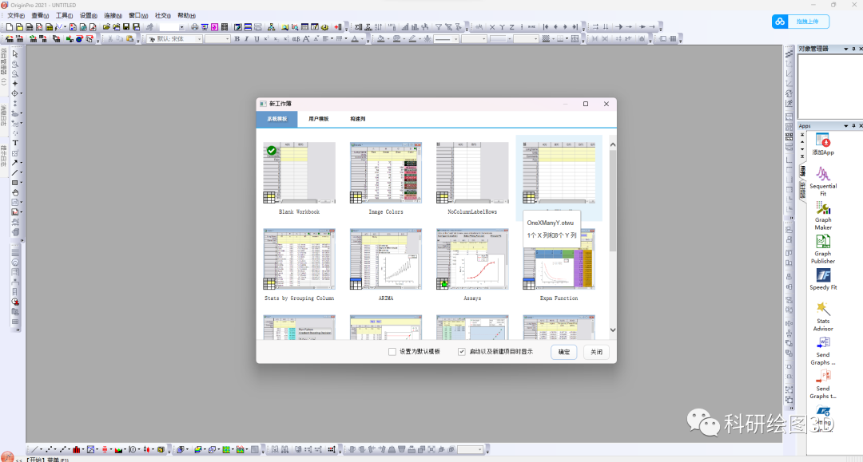
Task: Select the Pointer tool in left toolbar
Action: click(15, 53)
